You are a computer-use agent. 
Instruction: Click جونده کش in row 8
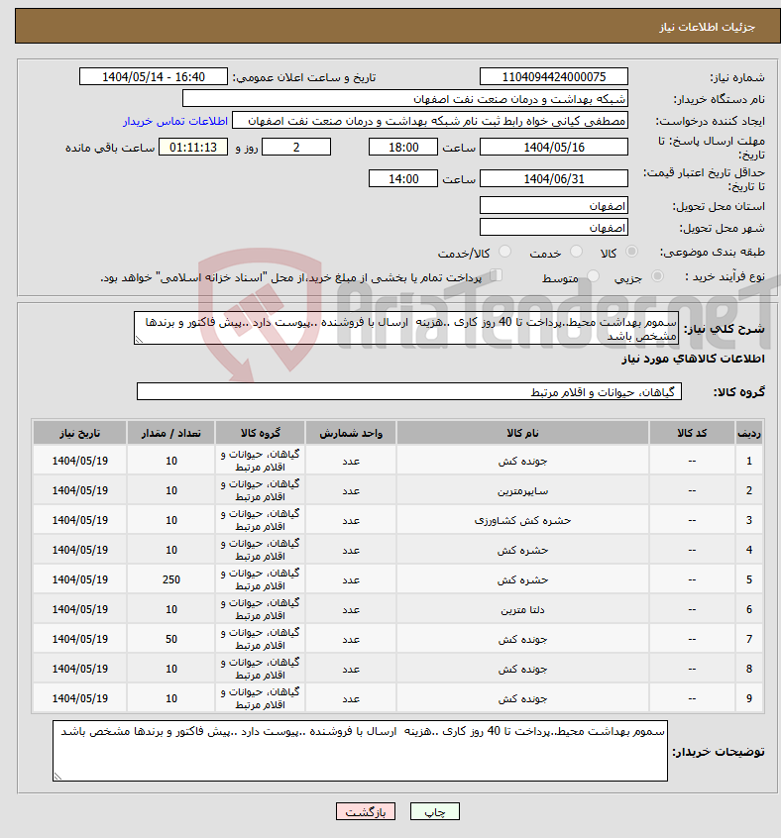click(x=522, y=669)
